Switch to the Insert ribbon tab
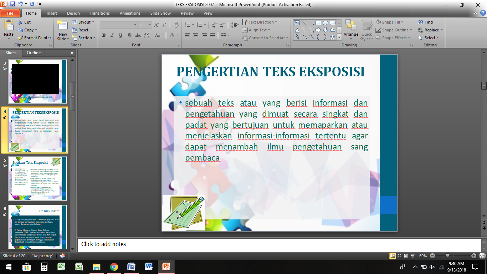The image size is (487, 274). 52,13
